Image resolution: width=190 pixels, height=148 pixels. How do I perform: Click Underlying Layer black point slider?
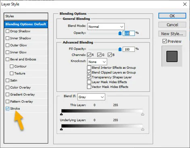click(x=61, y=129)
